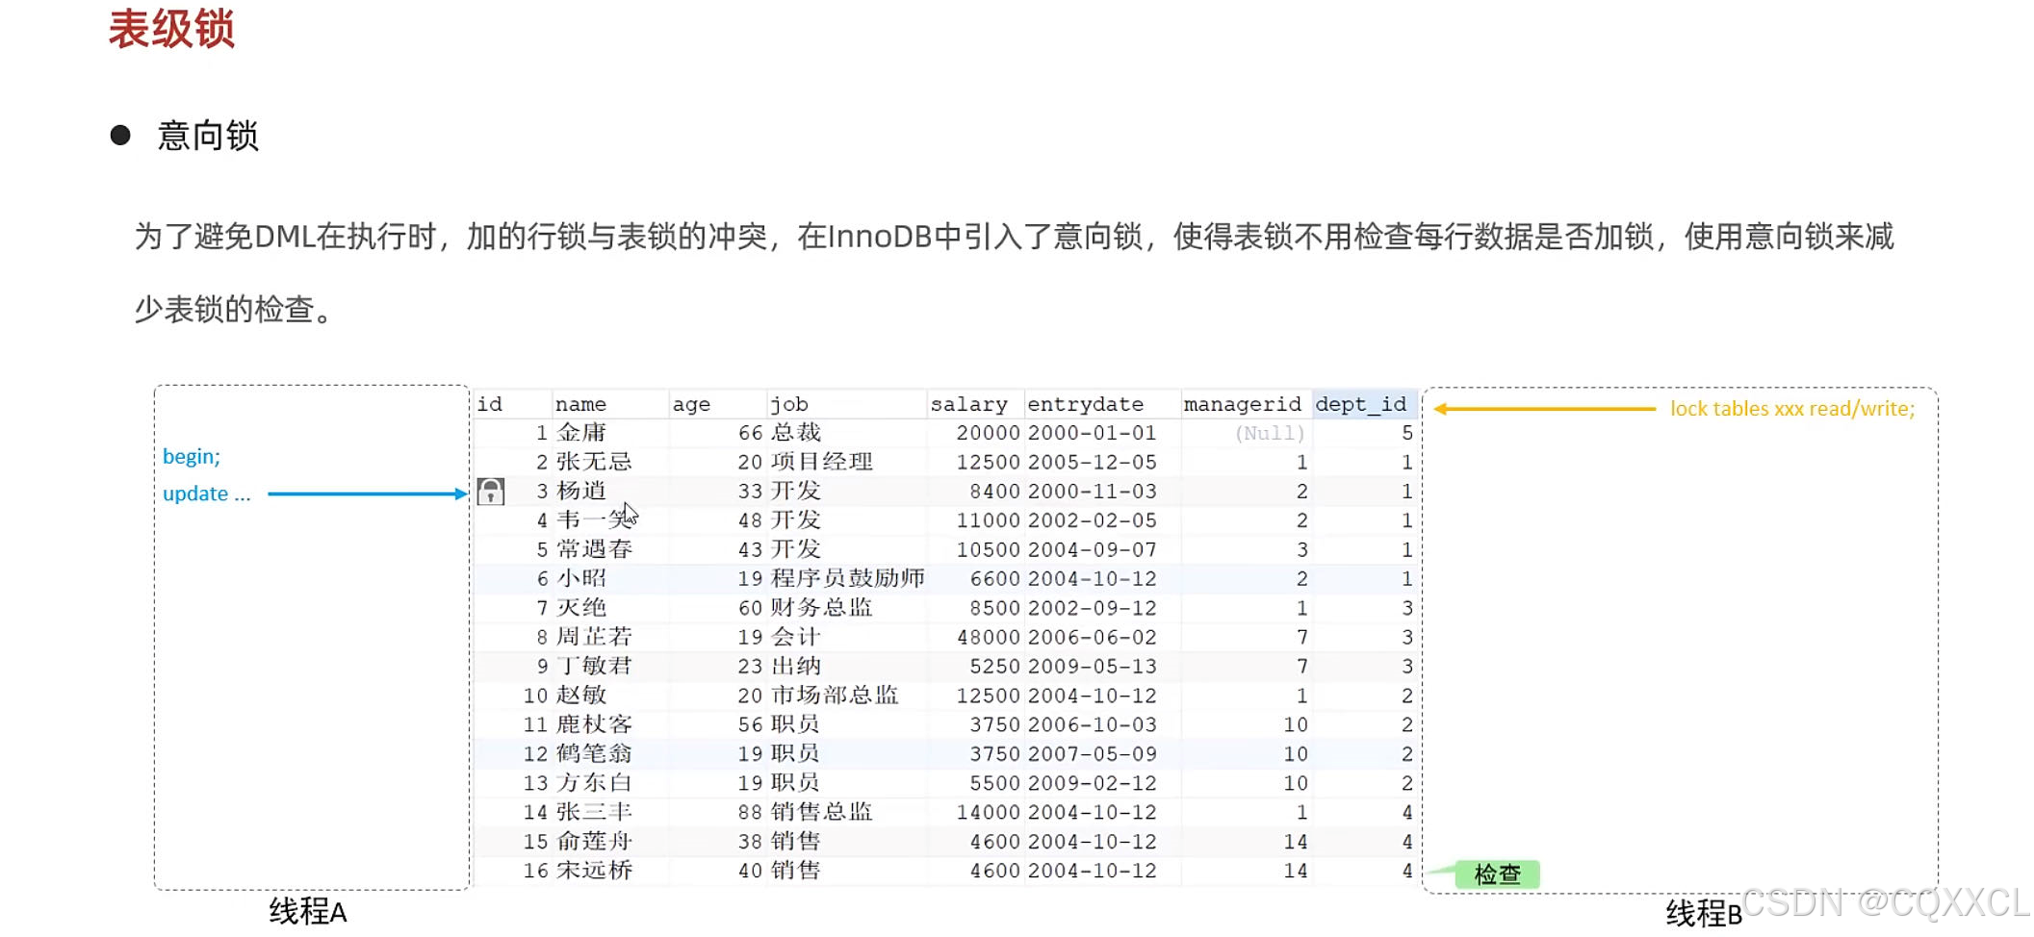Screen dimensions: 2034x937
Task: Click the green 检查 label
Action: coord(1498,874)
